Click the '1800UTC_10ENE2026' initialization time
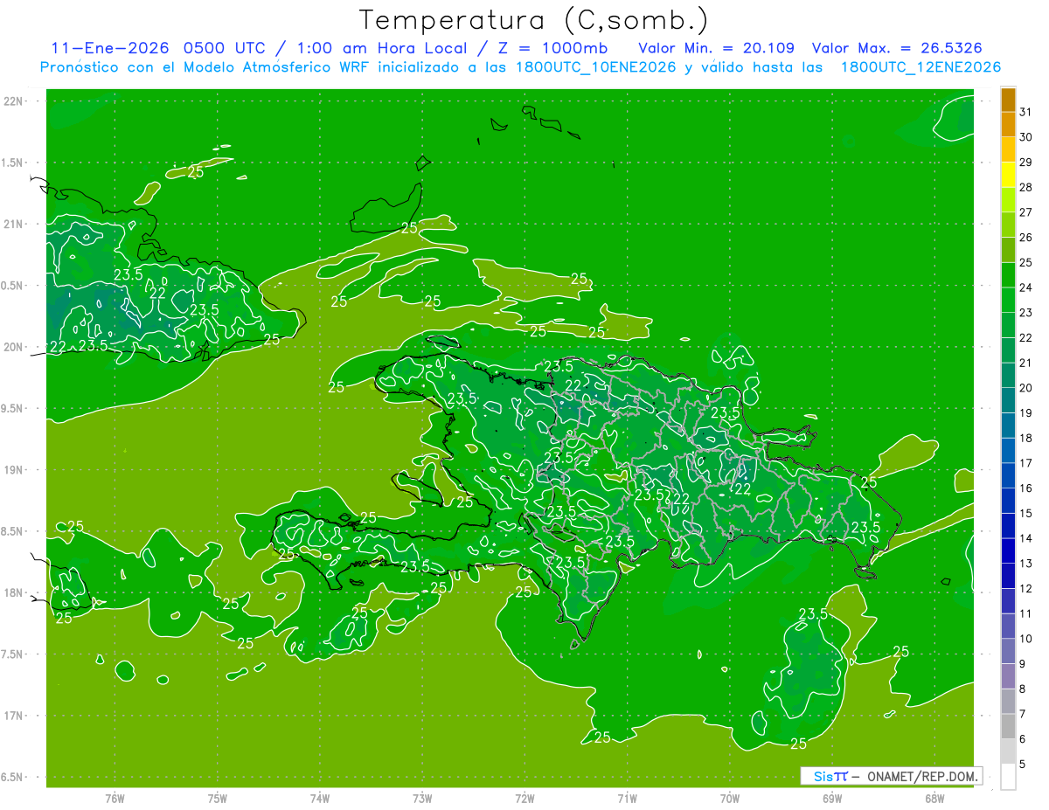 pos(598,67)
